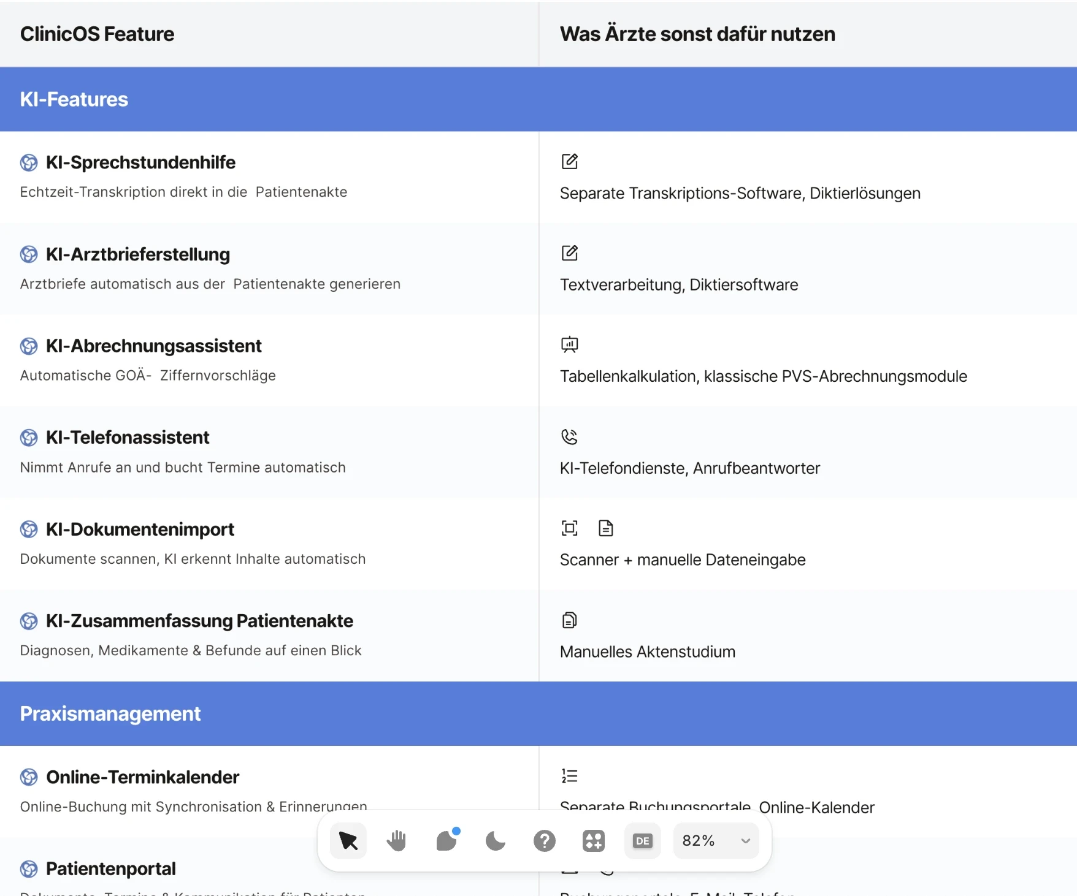The height and width of the screenshot is (896, 1077).
Task: Select the cursor arrow tool
Action: coord(348,840)
